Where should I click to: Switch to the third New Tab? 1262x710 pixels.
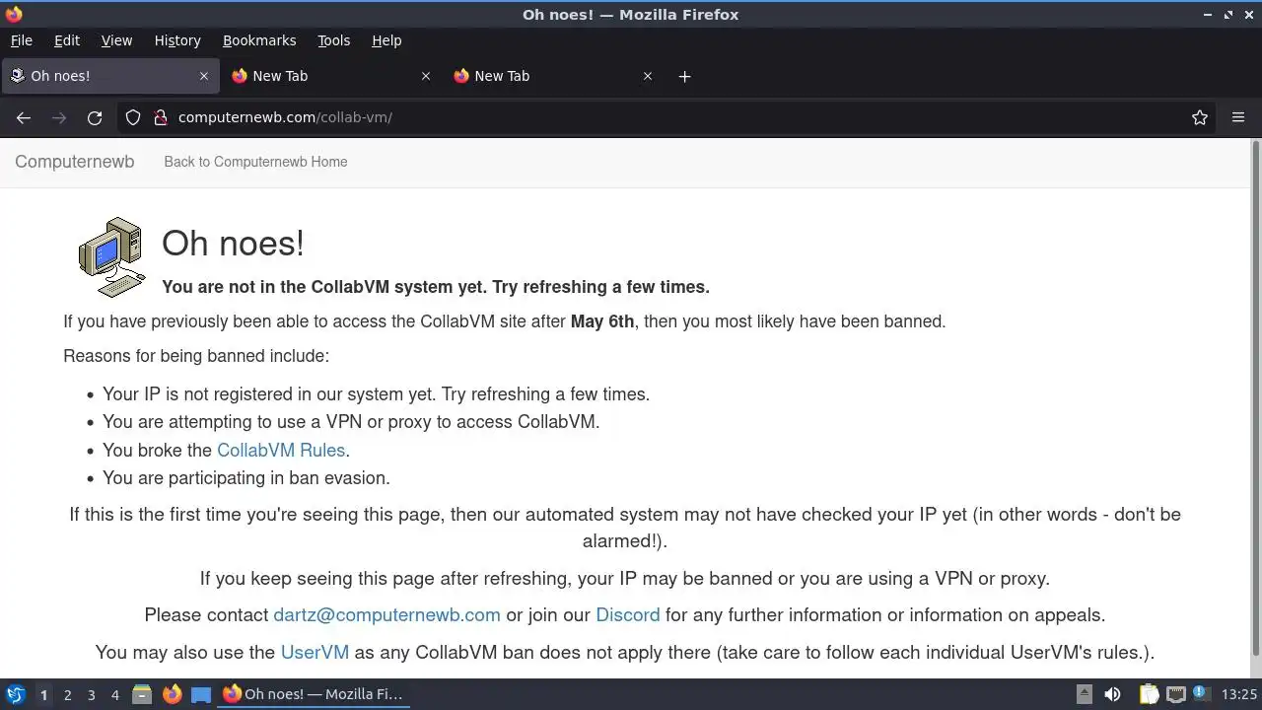552,76
